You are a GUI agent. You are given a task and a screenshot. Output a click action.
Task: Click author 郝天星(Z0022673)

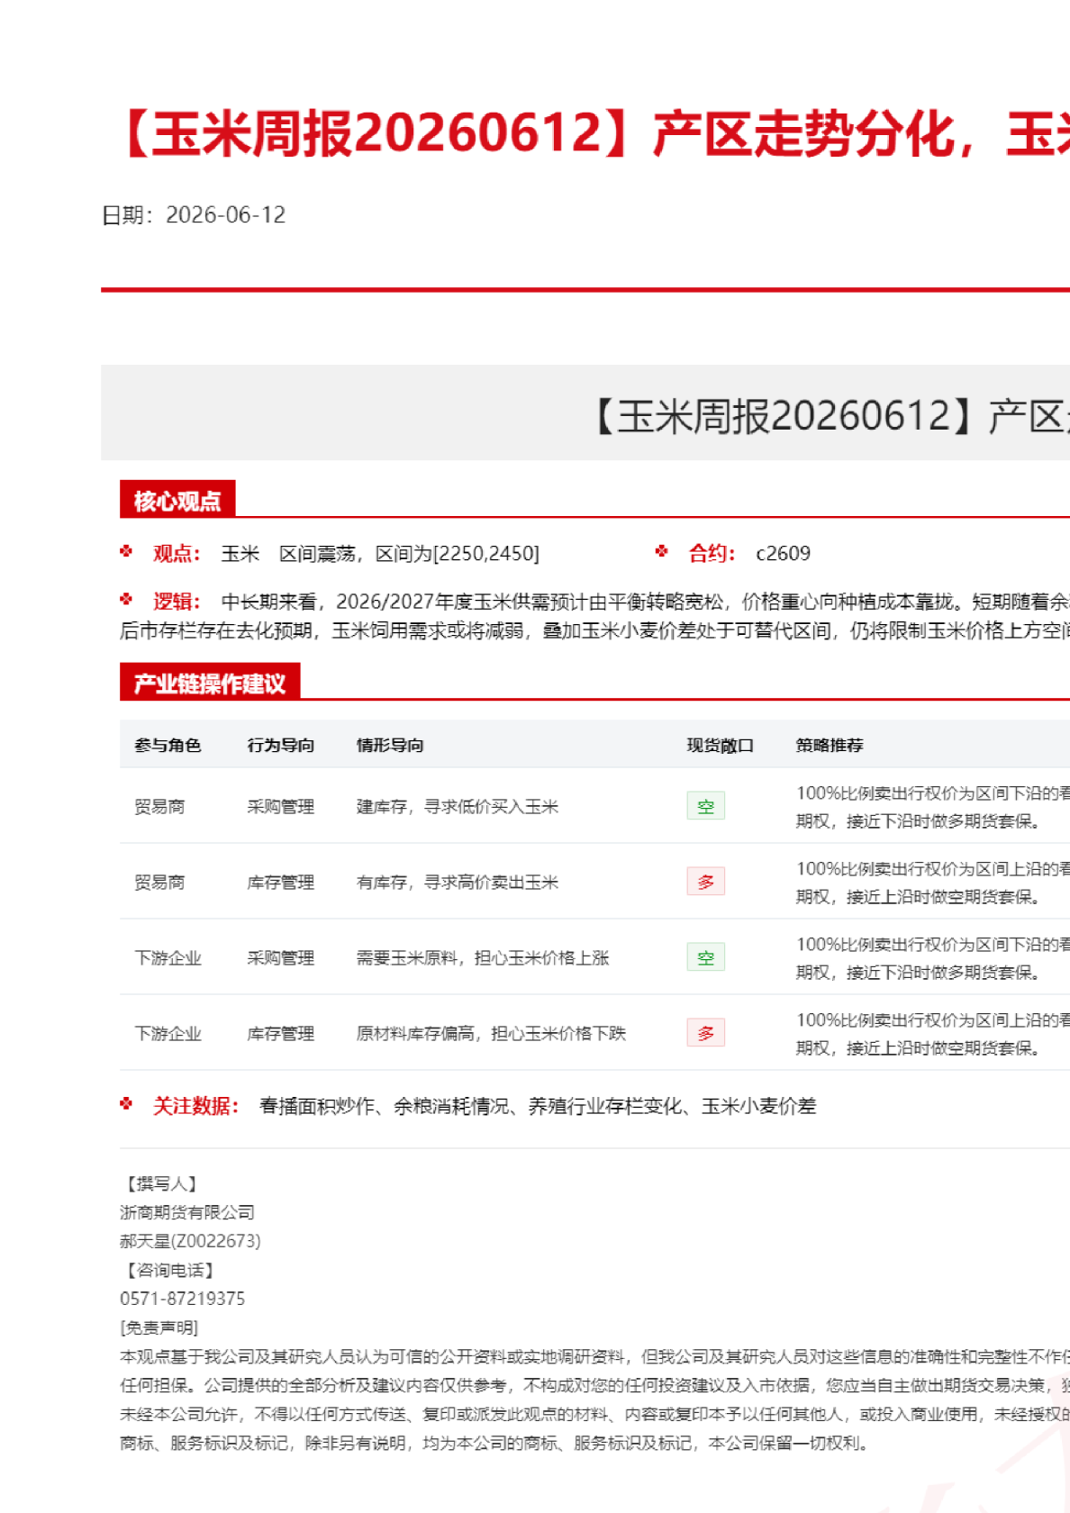(190, 1242)
